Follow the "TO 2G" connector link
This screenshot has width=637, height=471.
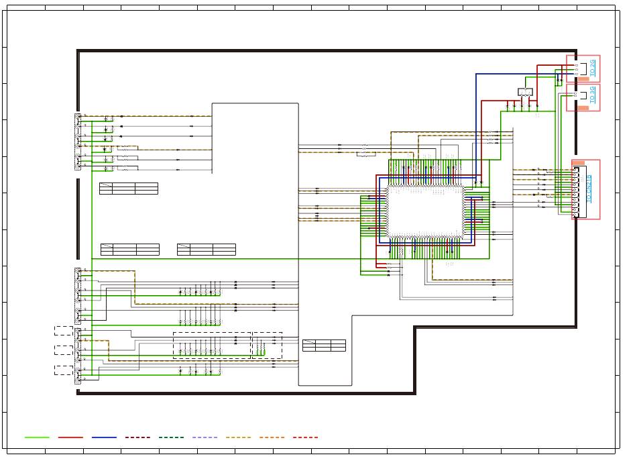point(593,68)
